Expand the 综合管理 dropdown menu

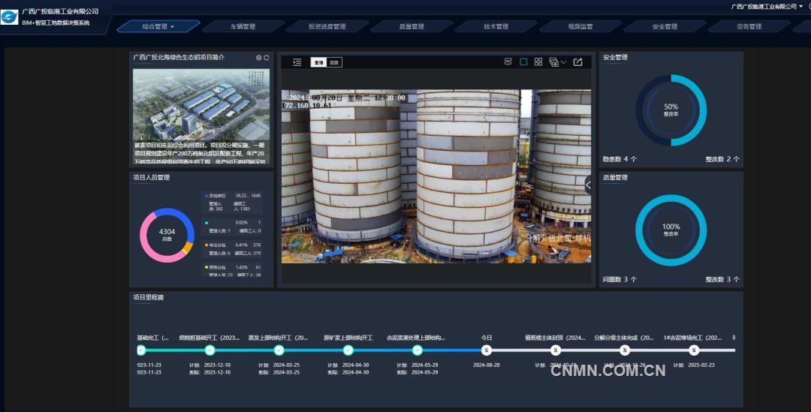(158, 26)
